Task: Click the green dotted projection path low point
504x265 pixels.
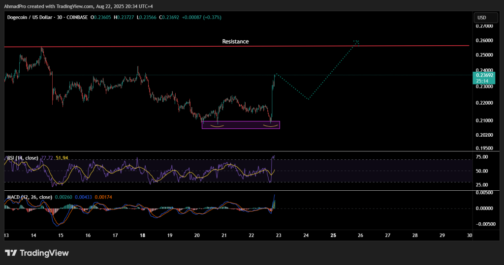Action: (x=308, y=99)
